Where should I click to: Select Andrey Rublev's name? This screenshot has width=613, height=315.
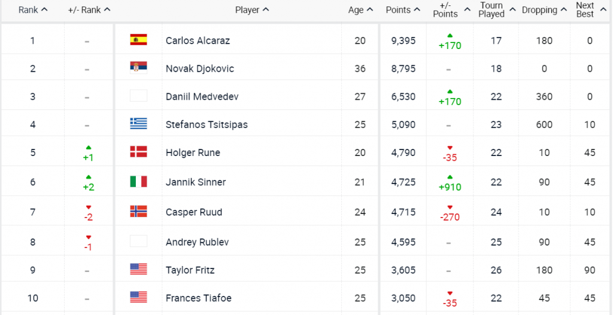click(x=197, y=242)
